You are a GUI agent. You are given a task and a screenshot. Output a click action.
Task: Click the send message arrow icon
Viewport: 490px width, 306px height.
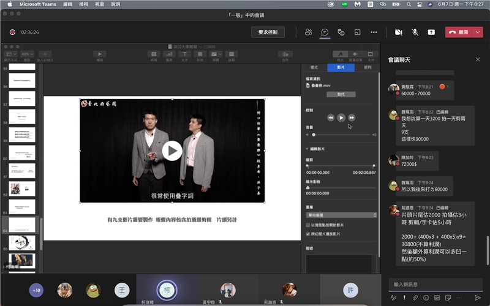478,297
